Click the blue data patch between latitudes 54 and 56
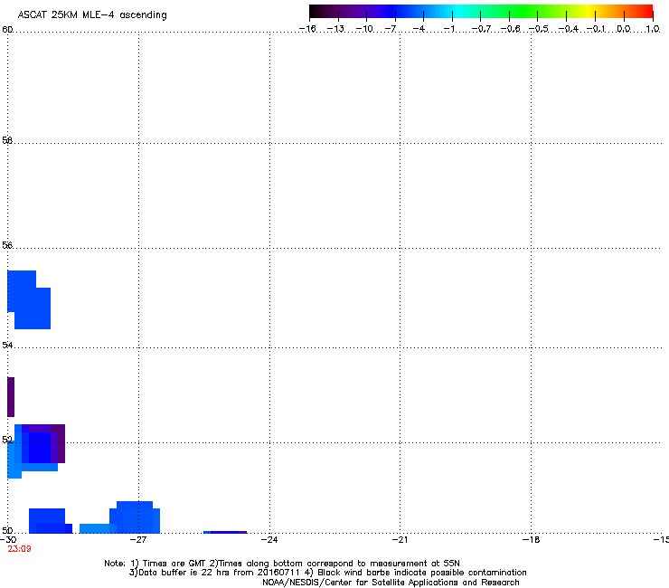 29,299
